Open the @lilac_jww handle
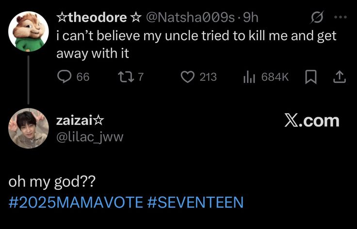Screen dimensions: 357x229 coord(90,137)
